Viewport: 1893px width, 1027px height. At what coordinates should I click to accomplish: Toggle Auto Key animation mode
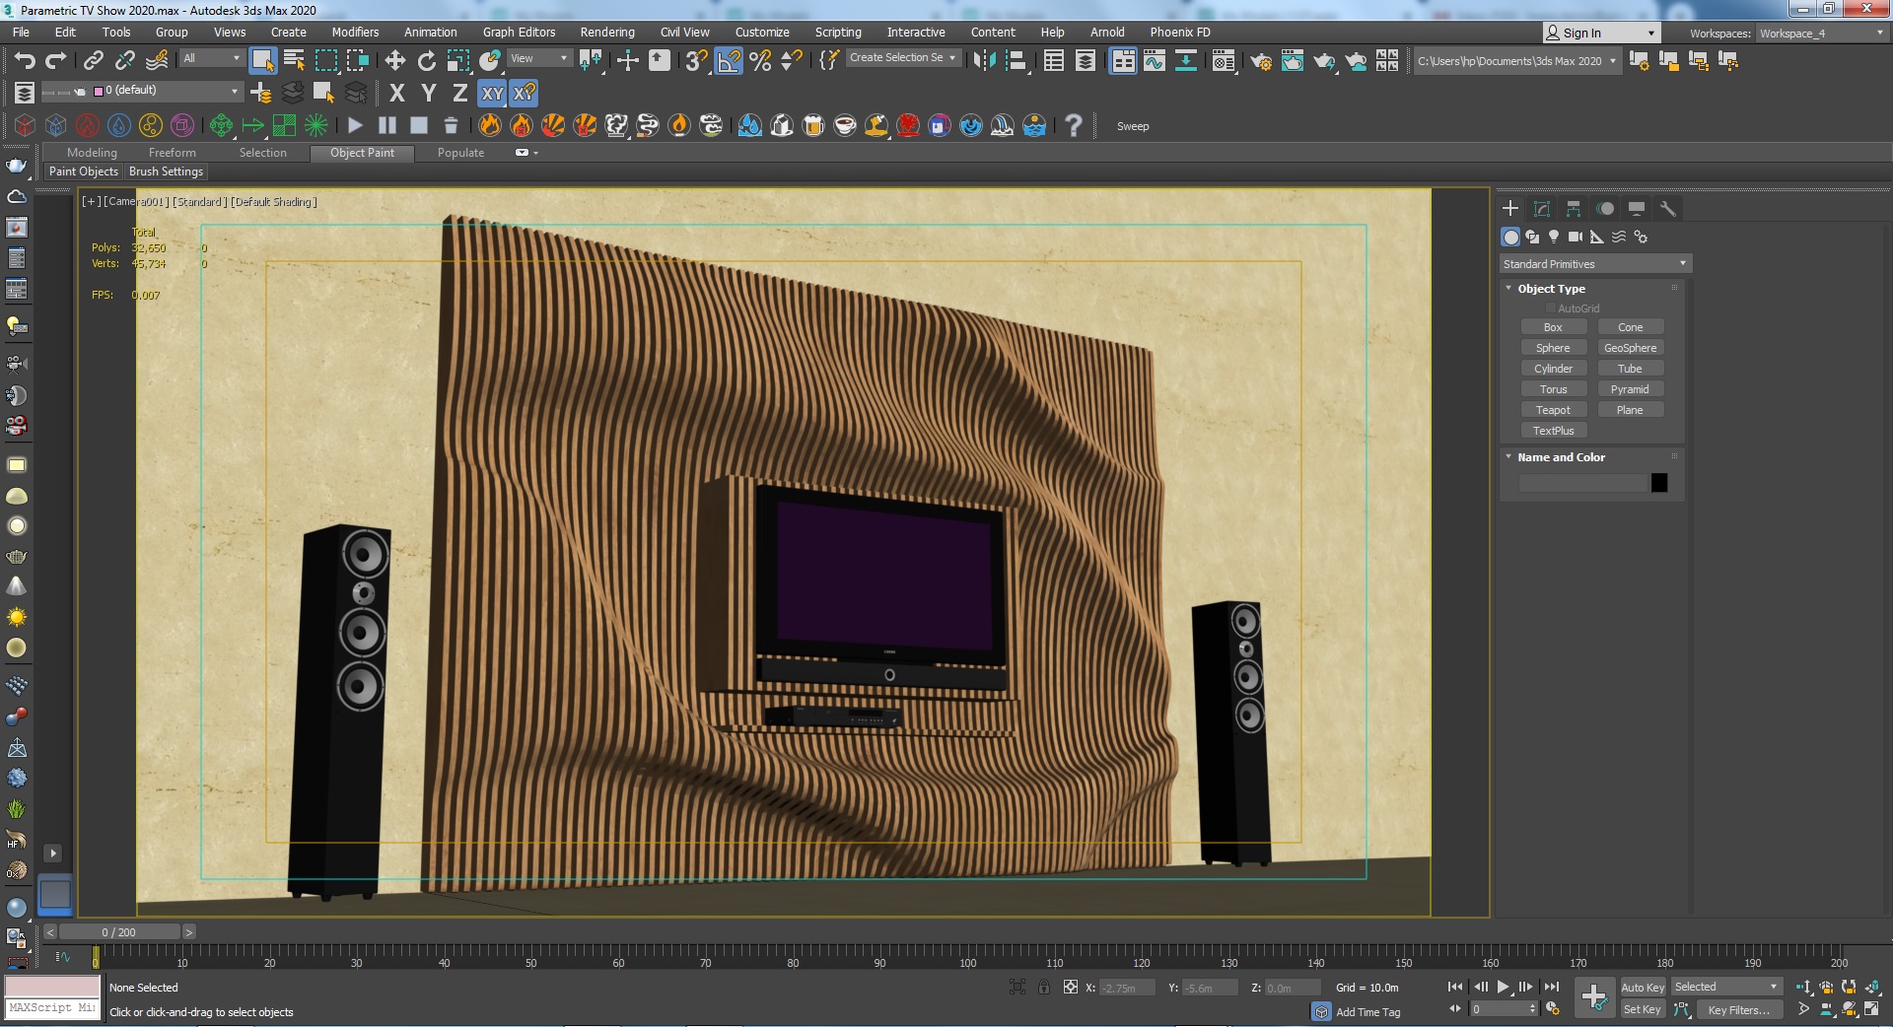point(1642,987)
